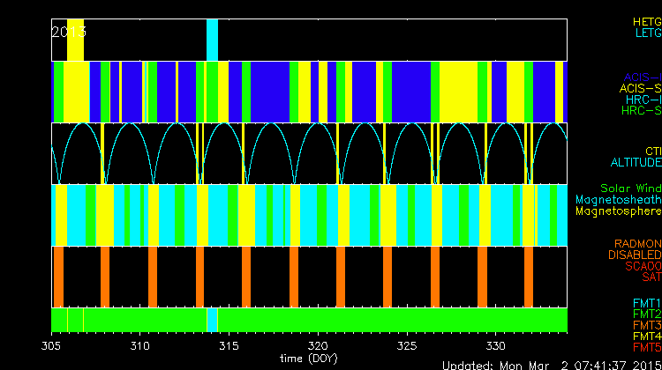
Task: Click the 305 tick label on time axis
Action: (x=52, y=345)
